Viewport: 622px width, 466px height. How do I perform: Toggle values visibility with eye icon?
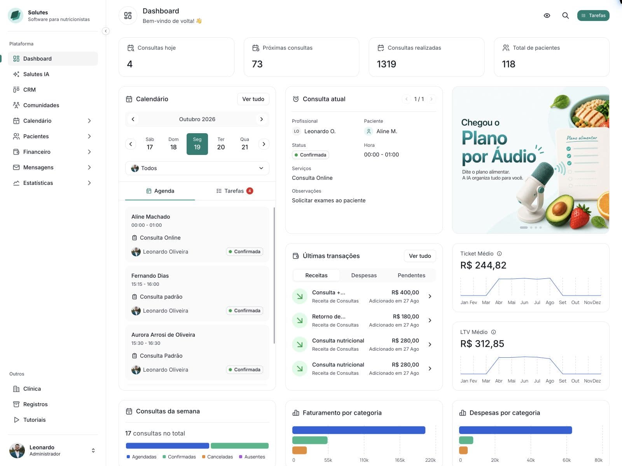pyautogui.click(x=547, y=16)
